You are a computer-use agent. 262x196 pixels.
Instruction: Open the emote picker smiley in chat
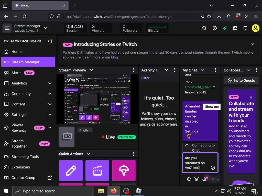[213, 168]
